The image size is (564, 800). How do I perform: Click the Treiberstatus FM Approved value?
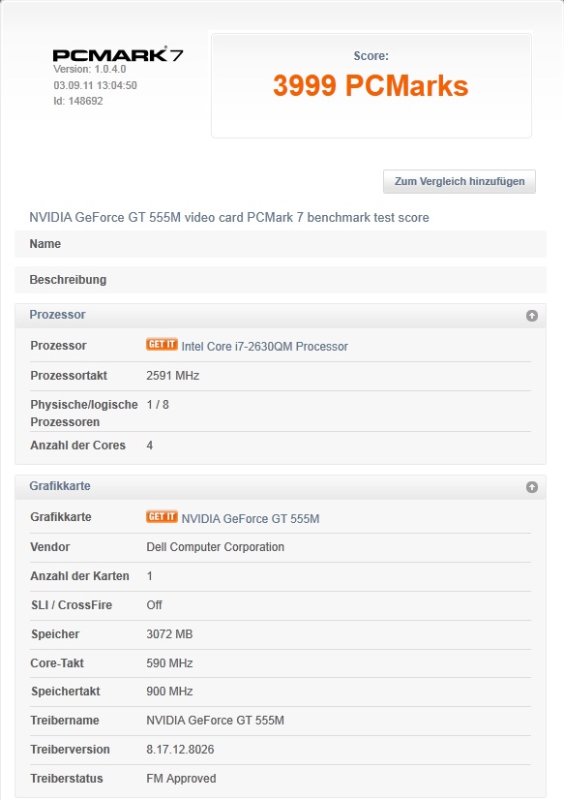(x=181, y=779)
